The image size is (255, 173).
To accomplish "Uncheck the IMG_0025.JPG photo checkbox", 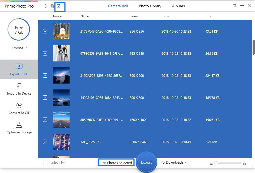I will 45,142.
